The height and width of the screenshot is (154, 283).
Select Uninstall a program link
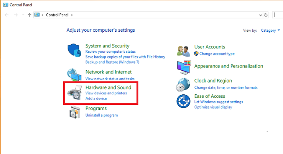coord(102,115)
